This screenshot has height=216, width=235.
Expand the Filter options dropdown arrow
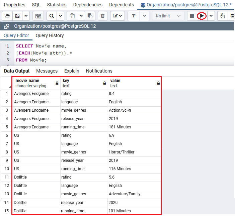(144, 16)
